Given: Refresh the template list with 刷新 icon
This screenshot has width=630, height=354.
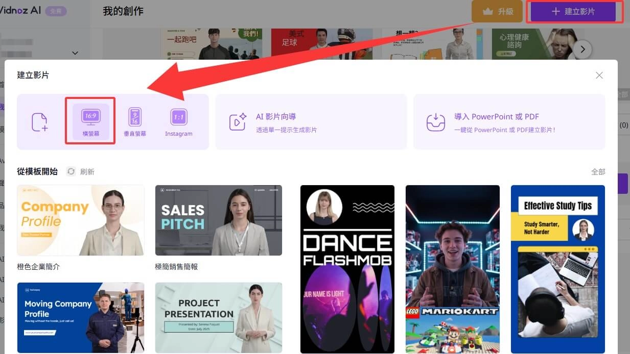Looking at the screenshot, I should click(72, 172).
